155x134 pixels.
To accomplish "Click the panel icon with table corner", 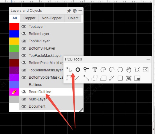I will coord(137,78).
